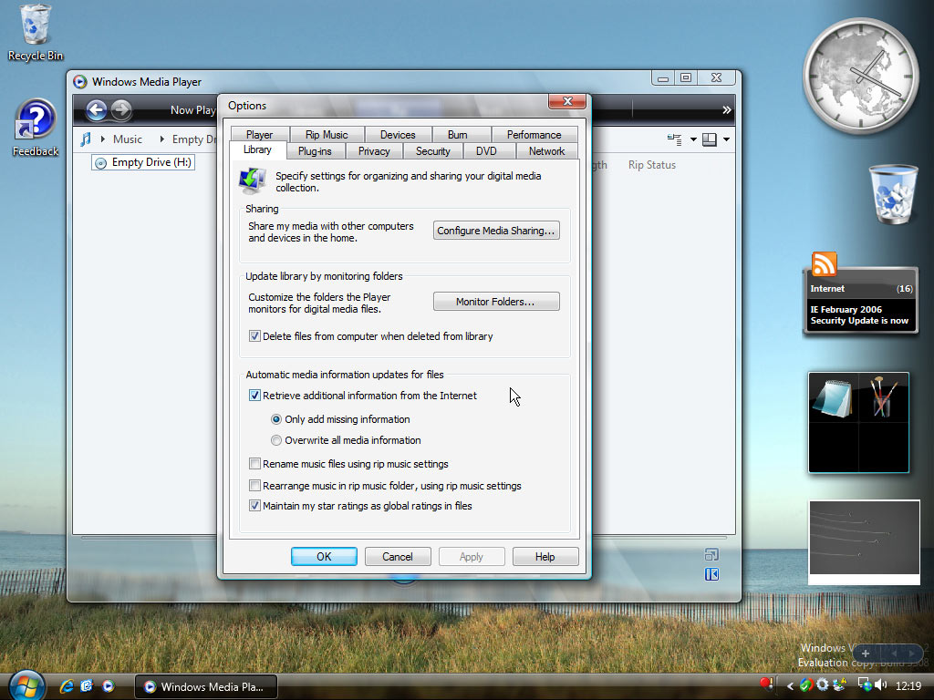Click the double chevron overflow in player toolbar

pyautogui.click(x=727, y=109)
